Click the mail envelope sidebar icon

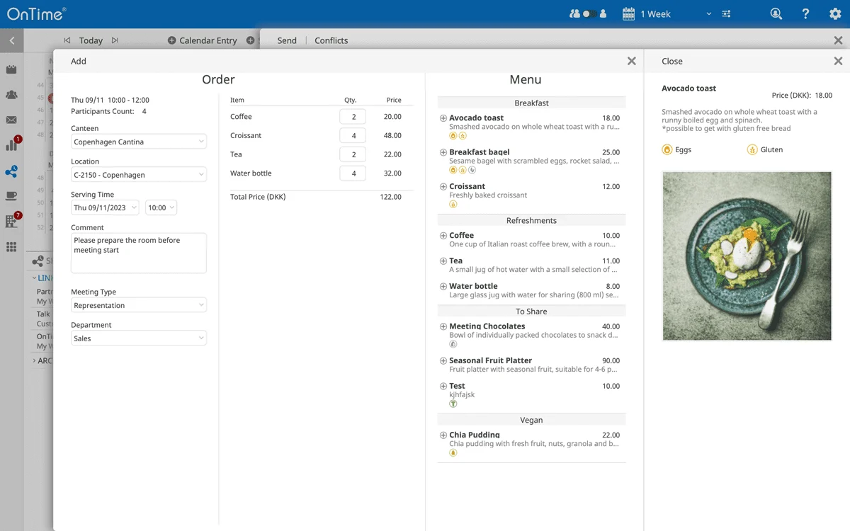click(11, 120)
